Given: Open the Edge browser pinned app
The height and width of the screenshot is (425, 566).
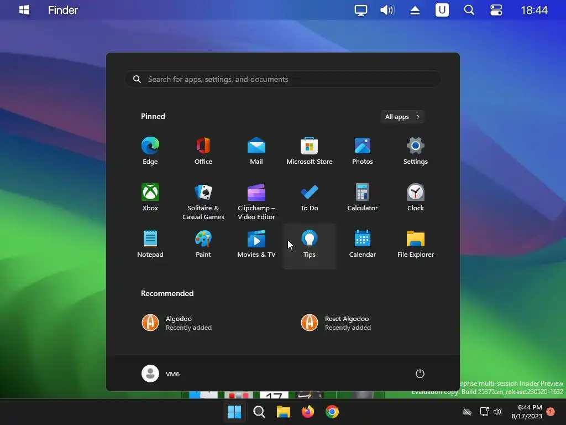Looking at the screenshot, I should click(x=150, y=151).
